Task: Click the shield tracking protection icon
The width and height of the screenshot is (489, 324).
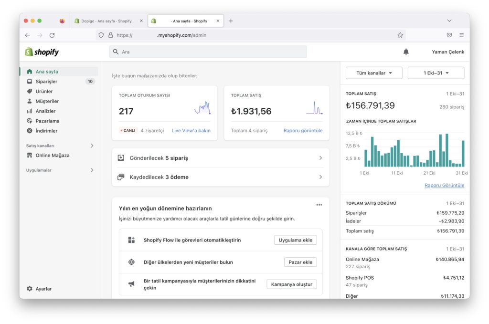Action: coord(101,35)
